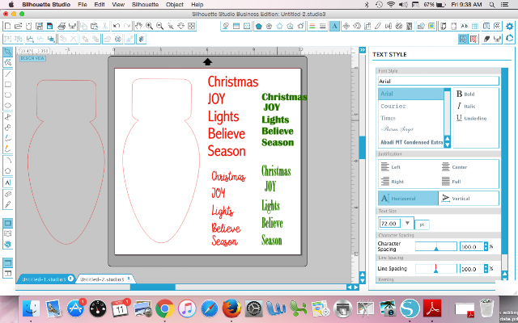Open the Text Style panel icon

point(334,26)
